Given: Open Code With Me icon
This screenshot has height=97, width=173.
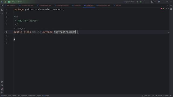Looking at the screenshot, I should [152, 2].
